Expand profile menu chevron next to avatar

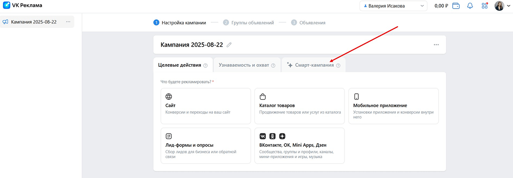(508, 6)
